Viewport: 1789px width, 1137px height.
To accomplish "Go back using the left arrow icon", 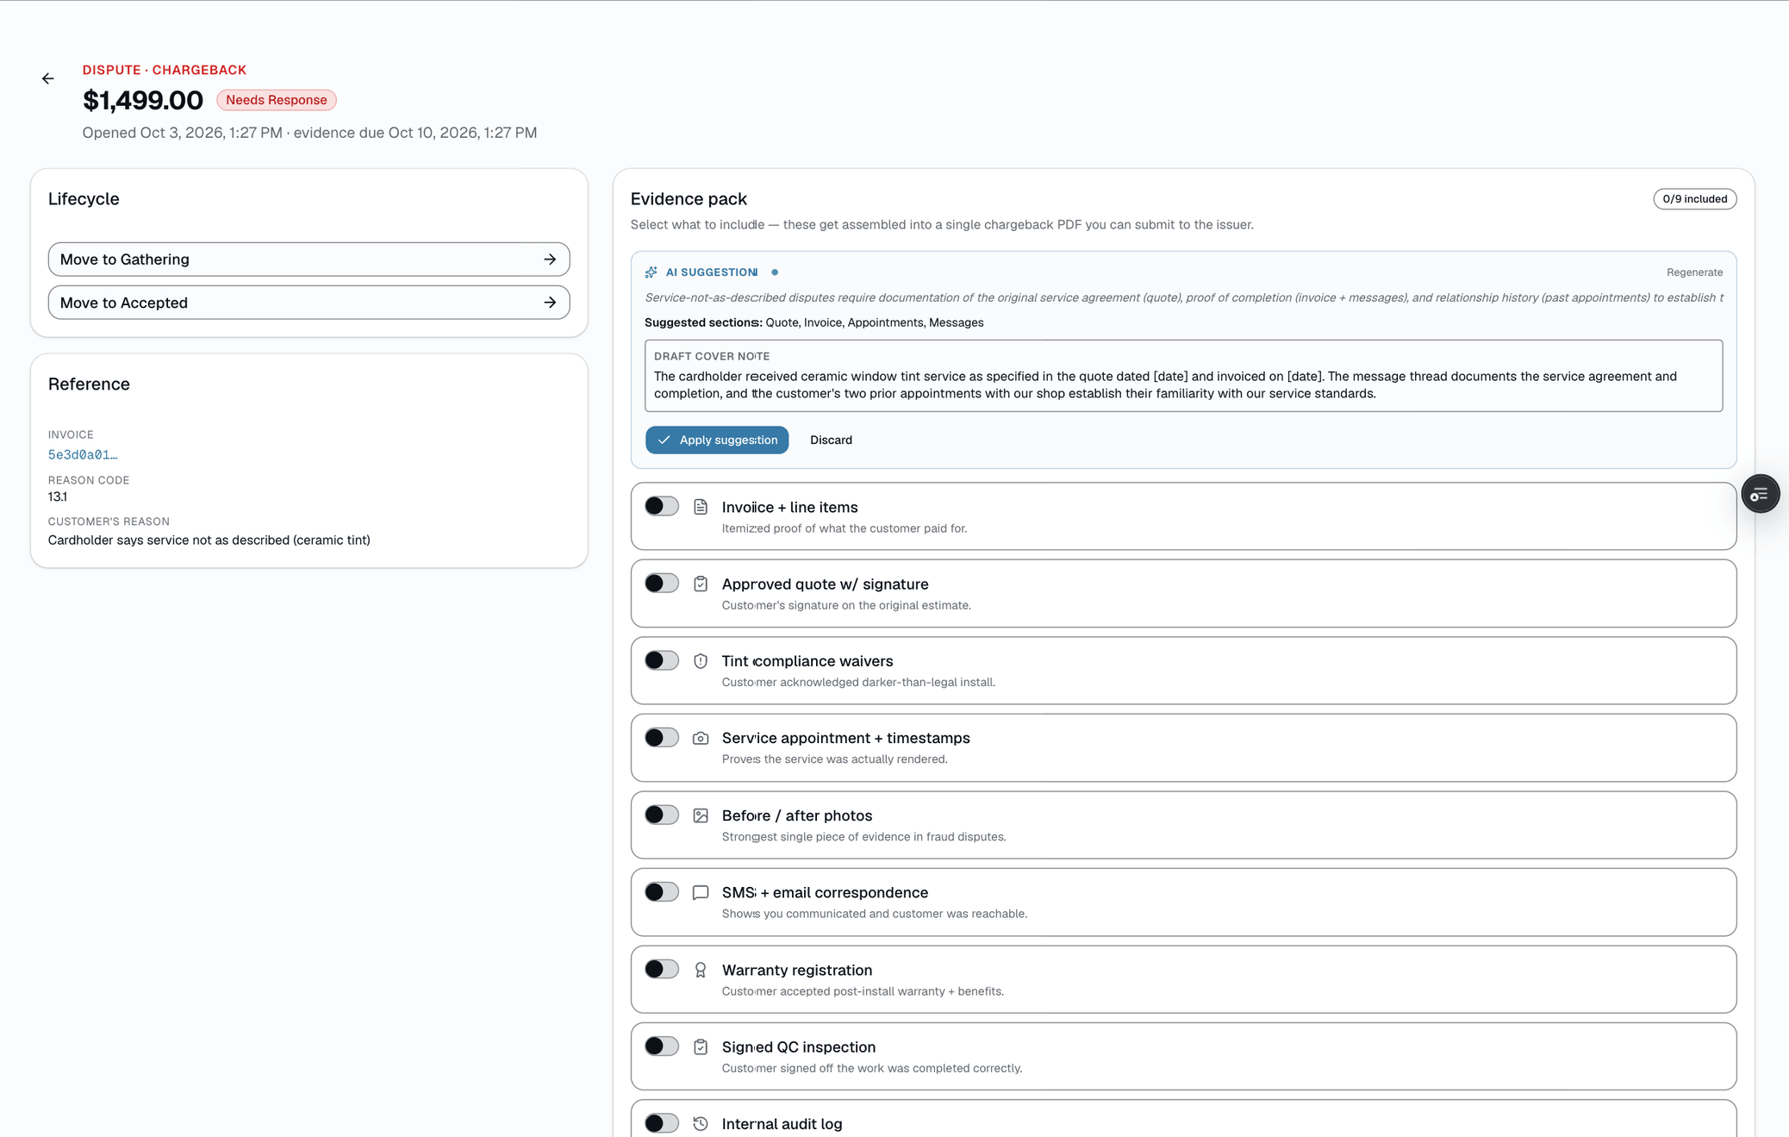I will coord(47,78).
